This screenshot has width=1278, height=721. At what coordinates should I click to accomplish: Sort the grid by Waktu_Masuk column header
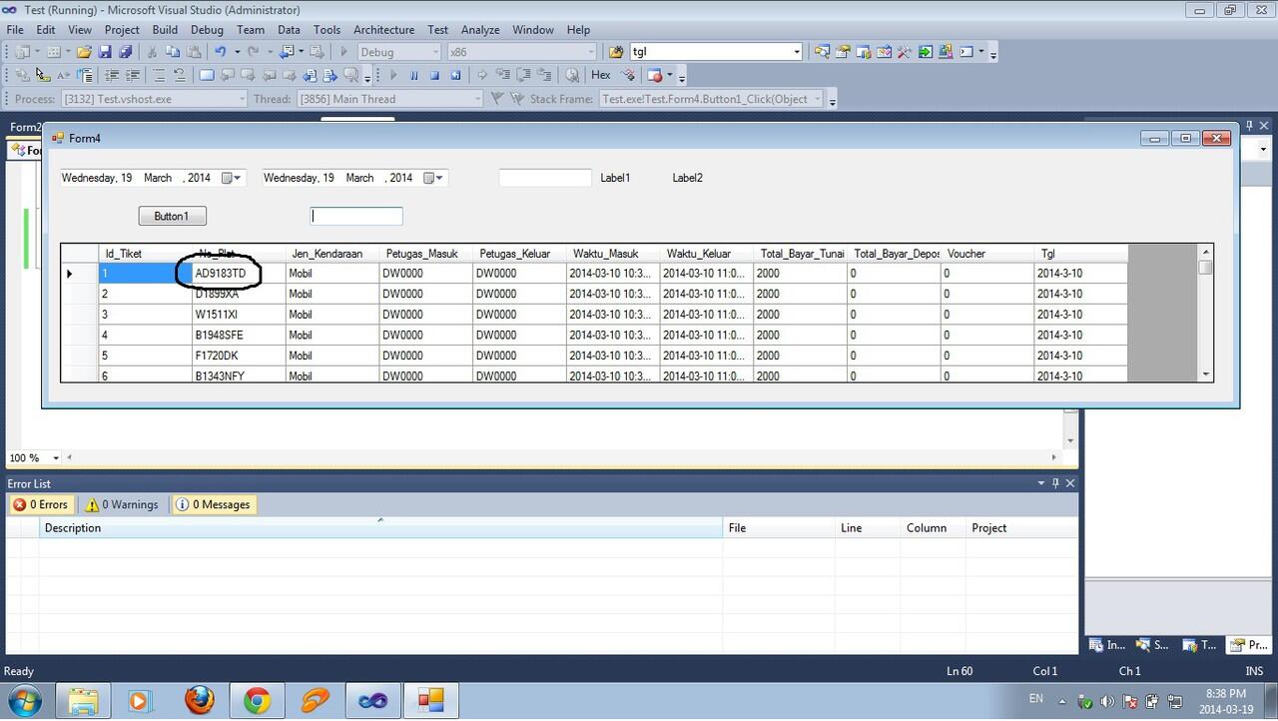612,254
